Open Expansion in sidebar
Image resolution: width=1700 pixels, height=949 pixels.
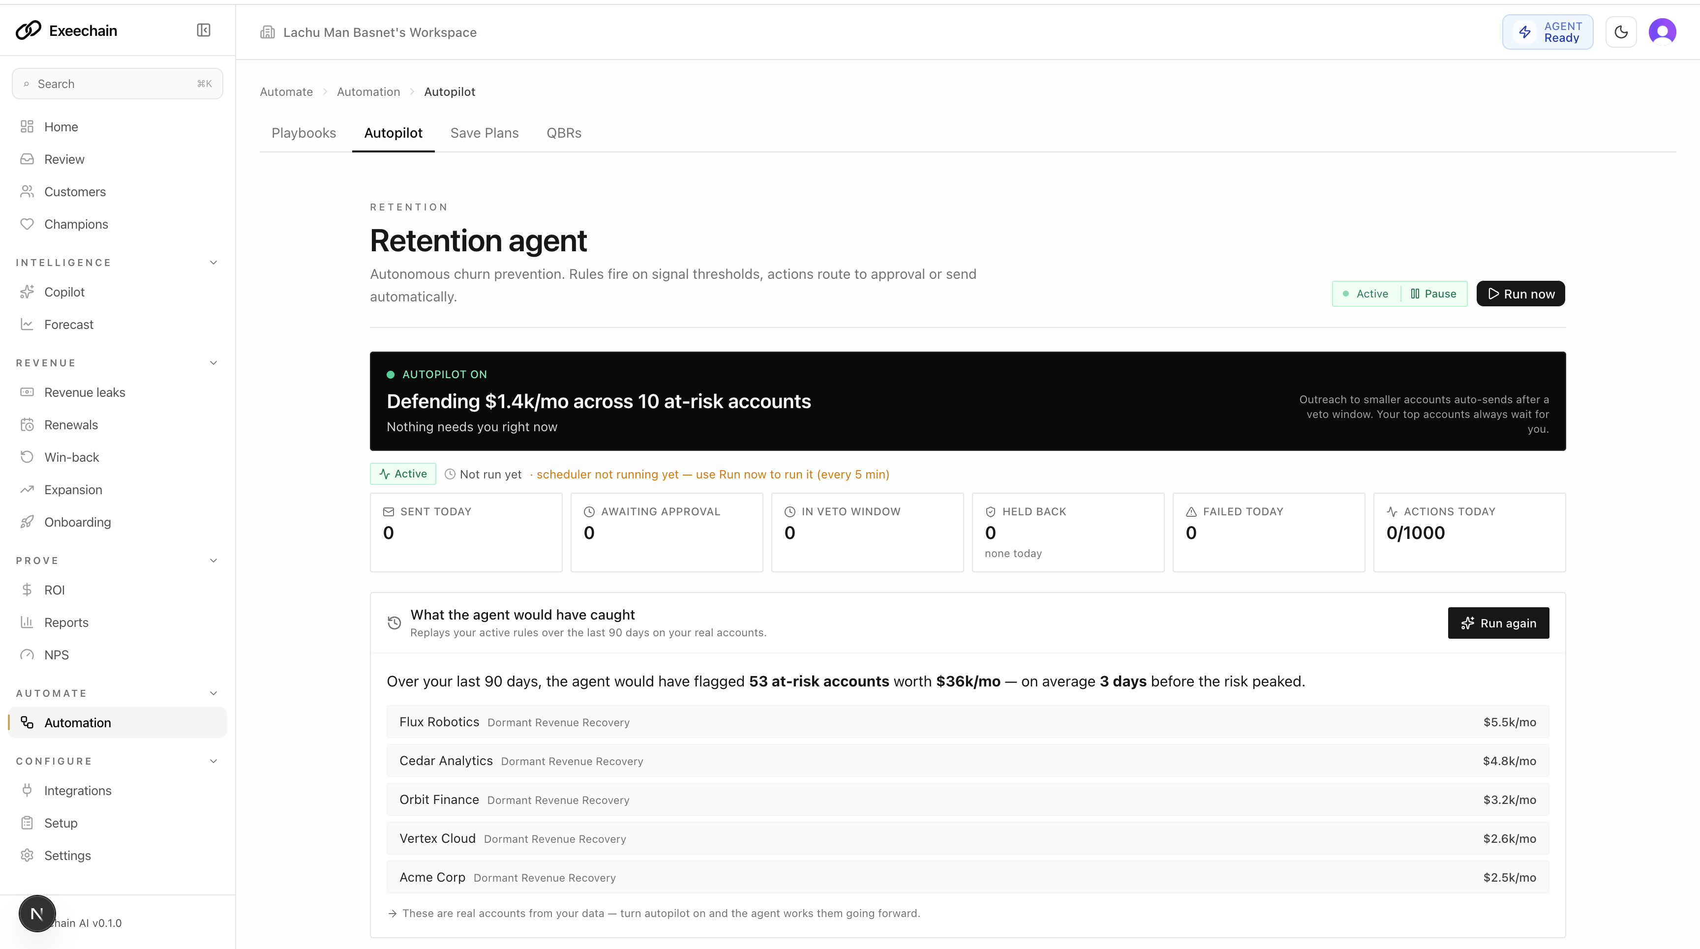tap(118, 489)
